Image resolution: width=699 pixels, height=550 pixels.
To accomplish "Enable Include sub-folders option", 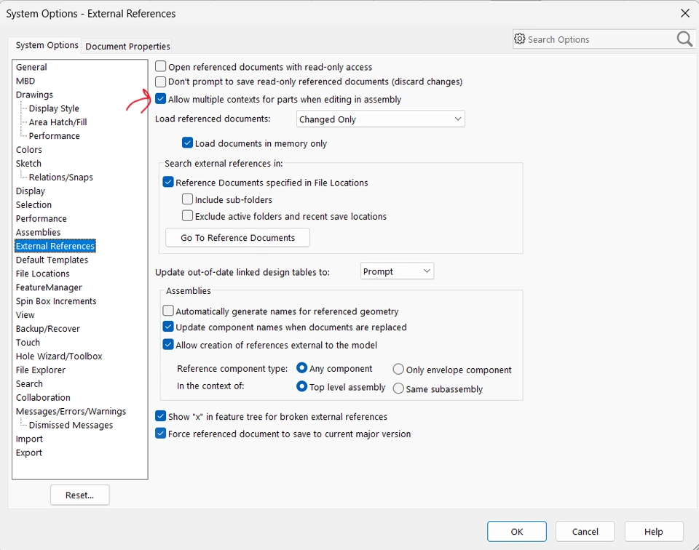I will tap(187, 199).
